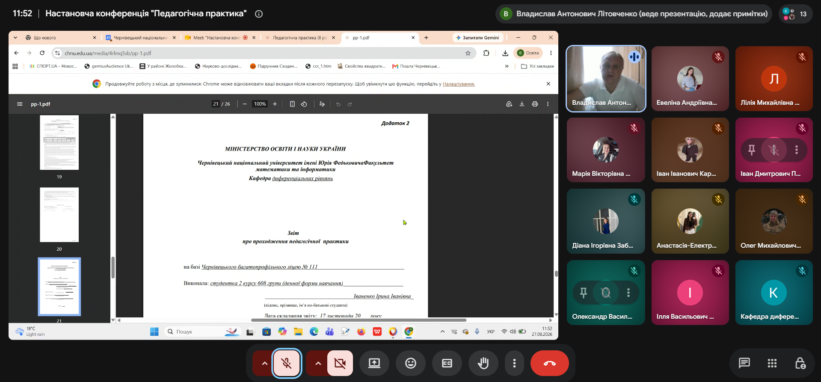Leave call with the red hang-up button
This screenshot has width=821, height=382.
coord(550,363)
